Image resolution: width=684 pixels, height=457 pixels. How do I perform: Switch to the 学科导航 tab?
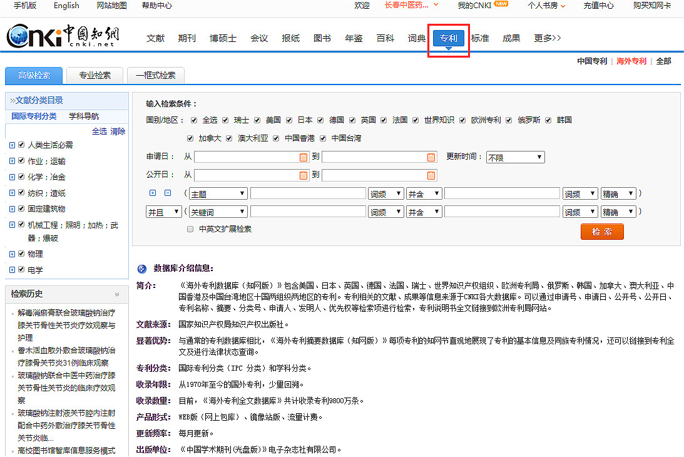click(x=84, y=116)
